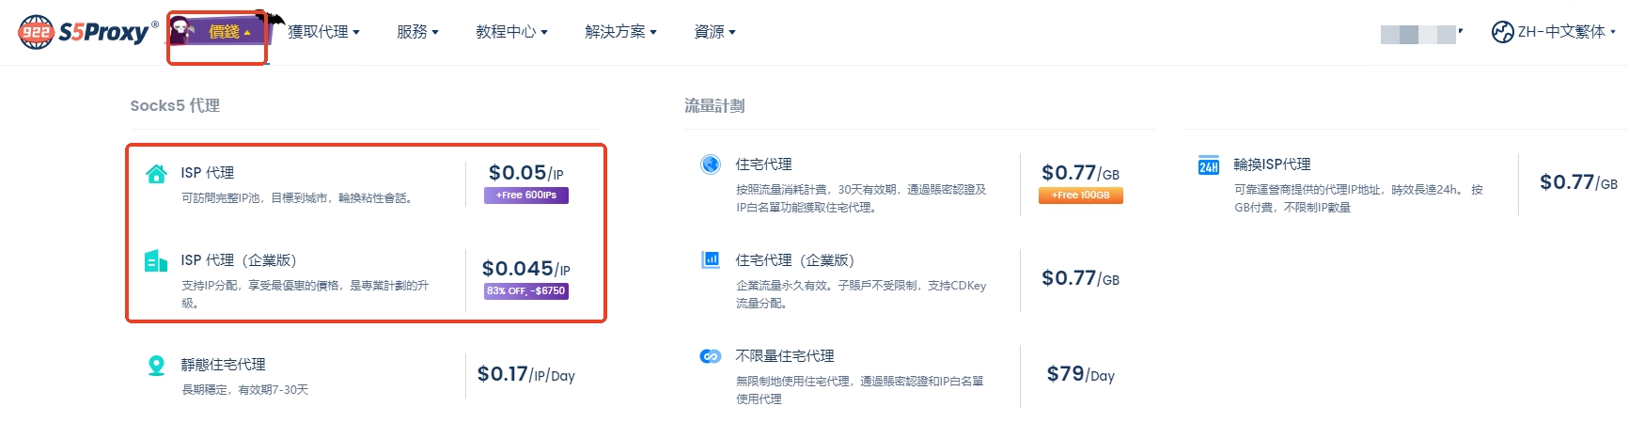Open the 教程中心 menu

pos(511,32)
